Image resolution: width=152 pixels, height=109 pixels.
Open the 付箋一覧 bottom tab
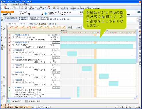coord(5,105)
